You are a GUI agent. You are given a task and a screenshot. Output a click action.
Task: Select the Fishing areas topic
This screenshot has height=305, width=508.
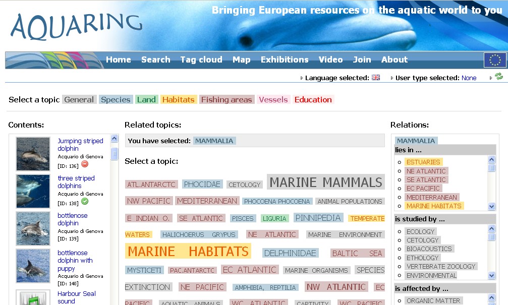coord(227,99)
